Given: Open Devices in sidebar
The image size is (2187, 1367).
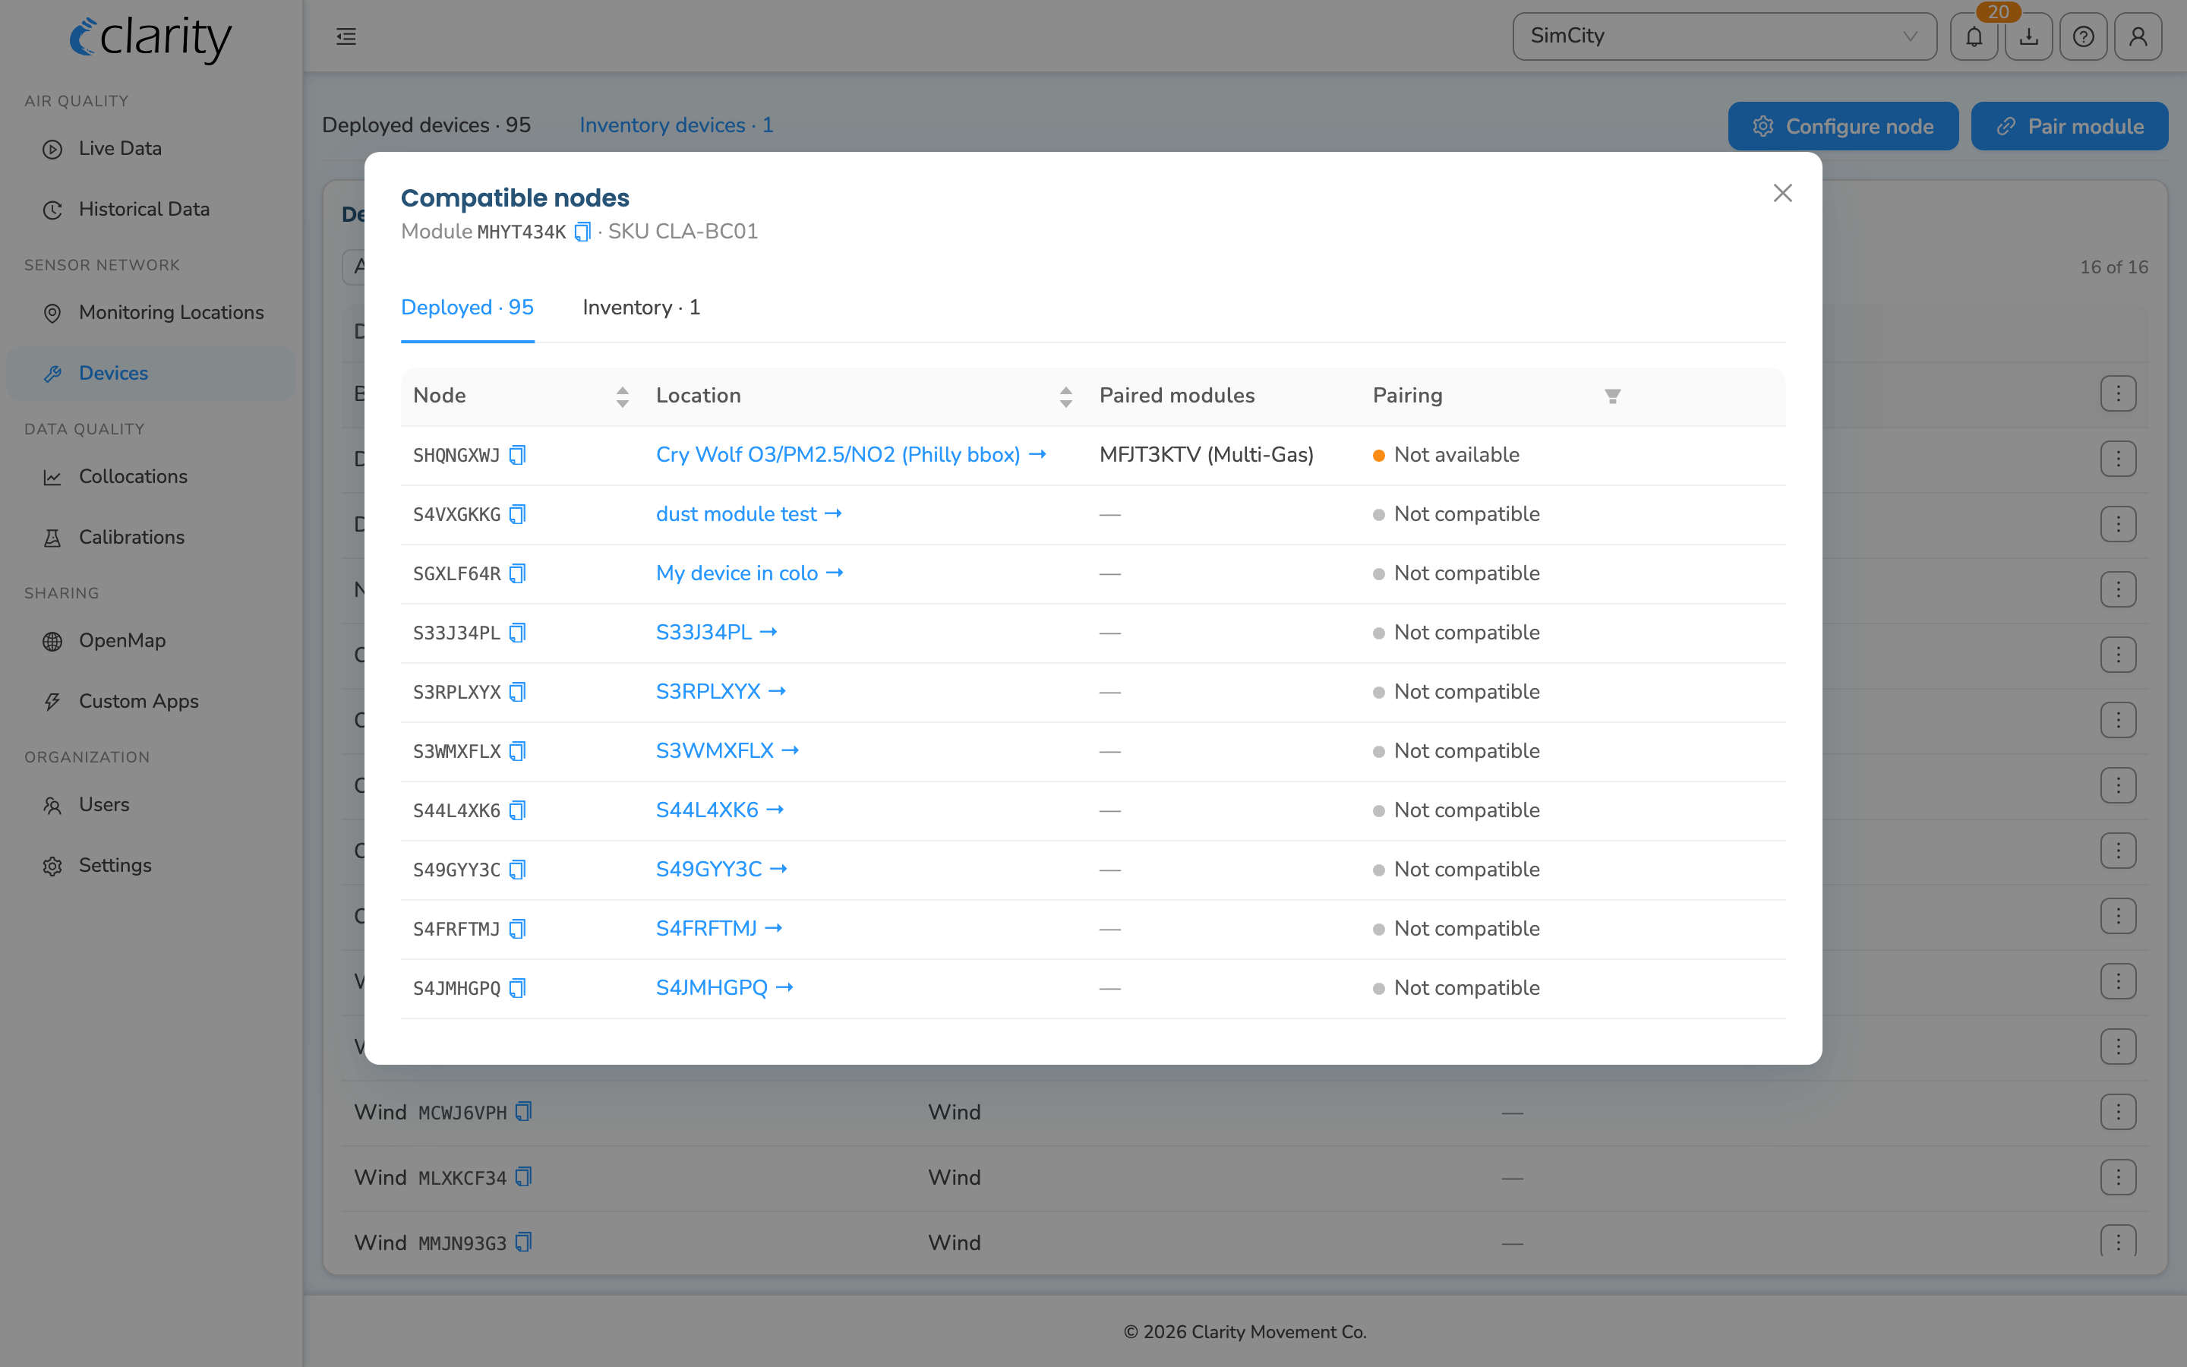Looking at the screenshot, I should pyautogui.click(x=151, y=372).
